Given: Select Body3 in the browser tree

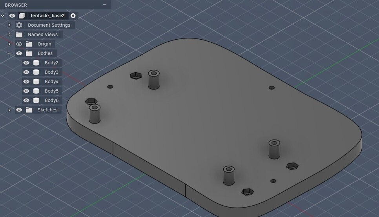Looking at the screenshot, I should pos(51,72).
